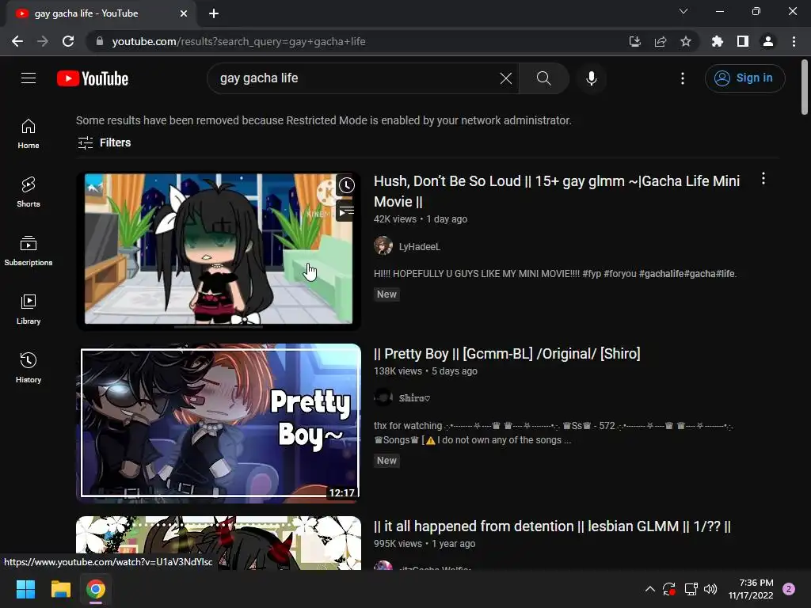Click sync update tray icon
Screen dimensions: 811x608
click(x=669, y=589)
